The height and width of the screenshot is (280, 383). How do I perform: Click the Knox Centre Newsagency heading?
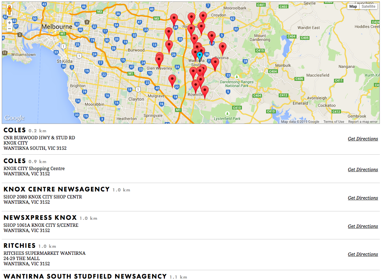(x=57, y=189)
